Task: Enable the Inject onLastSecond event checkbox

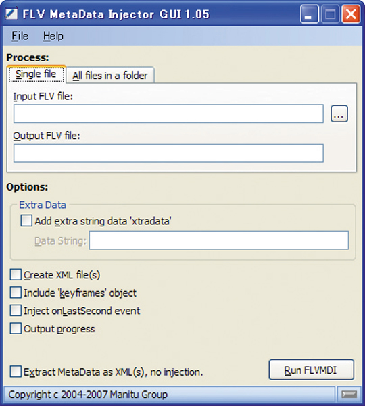Action: point(16,311)
